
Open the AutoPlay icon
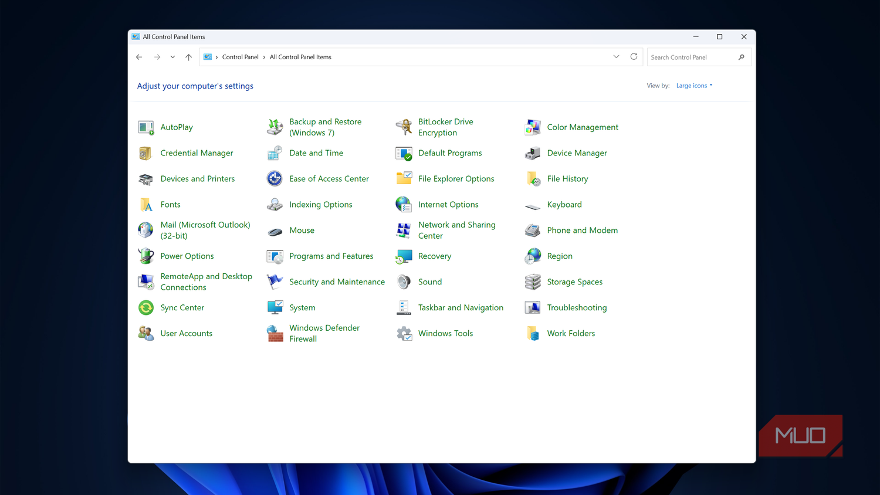(145, 127)
